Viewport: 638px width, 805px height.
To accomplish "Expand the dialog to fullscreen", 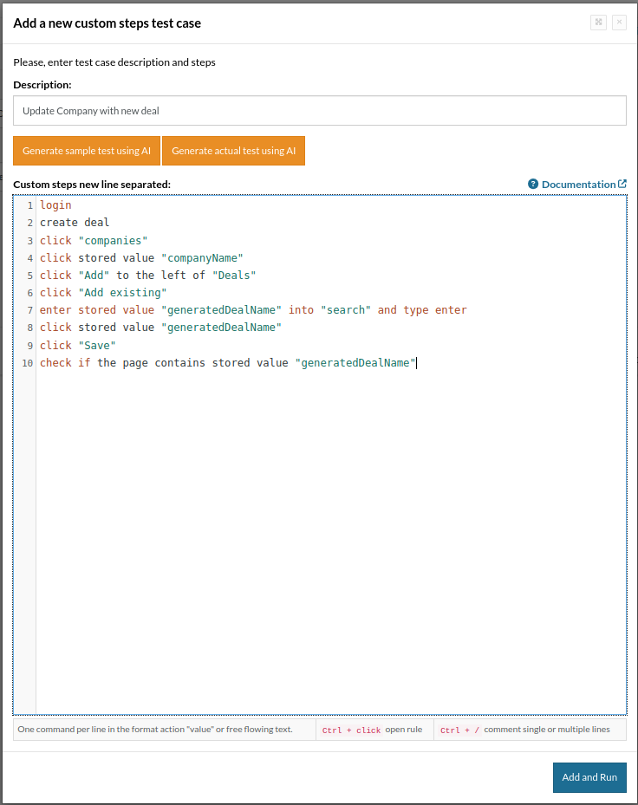I will coord(598,23).
